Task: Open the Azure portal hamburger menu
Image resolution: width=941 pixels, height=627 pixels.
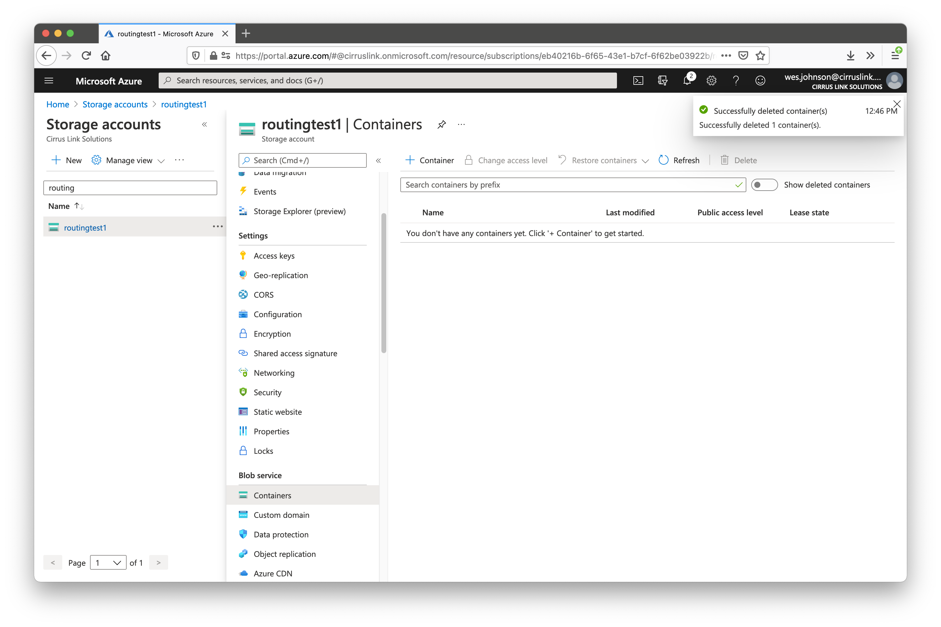Action: [x=49, y=81]
